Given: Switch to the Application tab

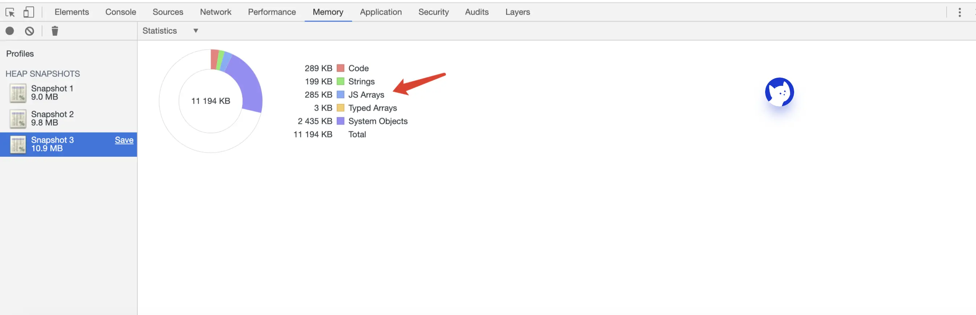Looking at the screenshot, I should pos(380,12).
